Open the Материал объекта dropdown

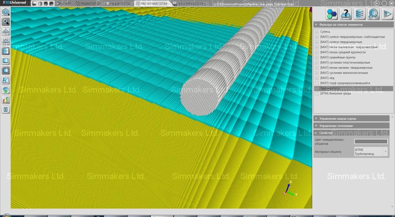pyautogui.click(x=371, y=152)
